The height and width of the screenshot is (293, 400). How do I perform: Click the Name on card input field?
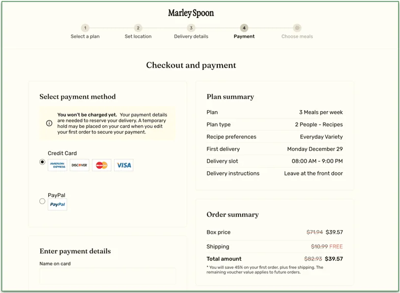(x=107, y=276)
